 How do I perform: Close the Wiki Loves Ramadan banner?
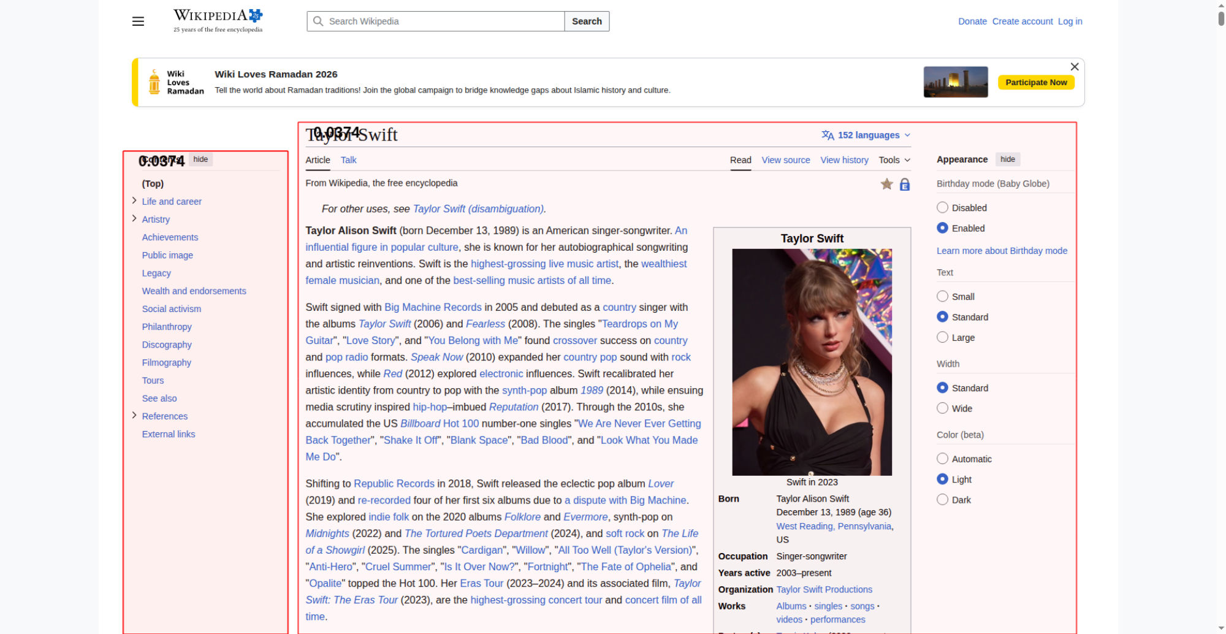click(x=1074, y=67)
